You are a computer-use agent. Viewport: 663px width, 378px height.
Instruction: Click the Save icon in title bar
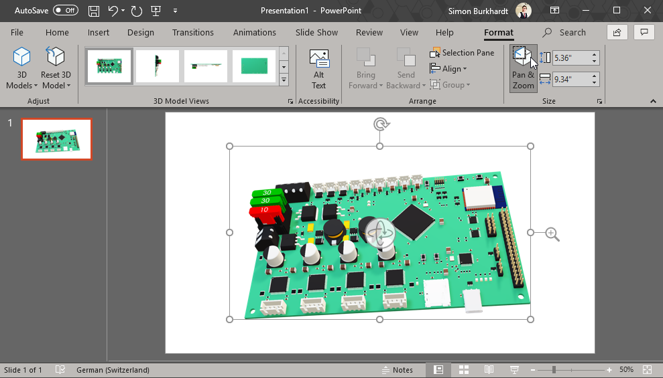tap(93, 11)
